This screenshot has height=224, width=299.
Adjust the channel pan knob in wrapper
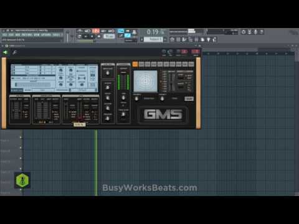tap(164, 52)
